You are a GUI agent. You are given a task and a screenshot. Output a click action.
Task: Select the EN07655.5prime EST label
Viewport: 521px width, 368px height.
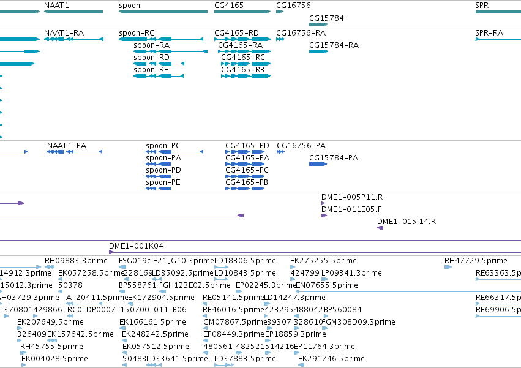coord(327,285)
